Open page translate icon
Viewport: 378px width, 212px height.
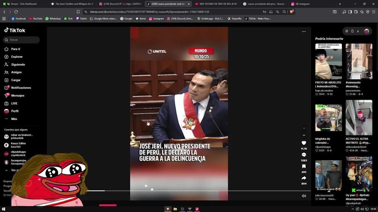pyautogui.click(x=278, y=12)
